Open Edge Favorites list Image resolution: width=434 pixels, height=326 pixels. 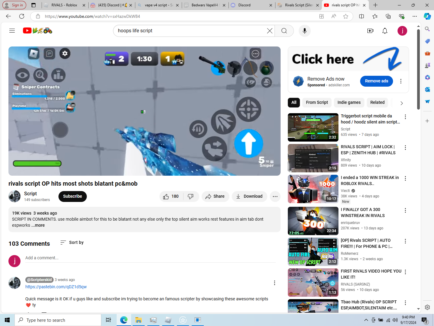pos(375,16)
